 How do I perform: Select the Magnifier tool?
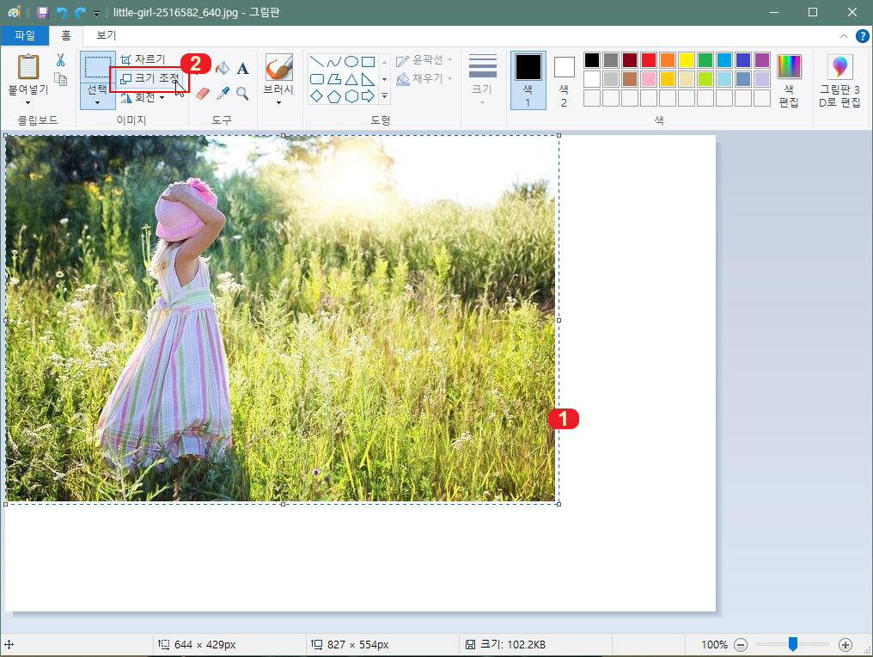coord(242,93)
